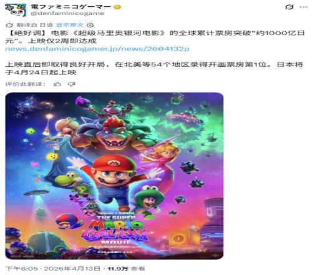This screenshot has width=312, height=275.
Task: Open the Grok icon beside the more menu
Action: [x=290, y=7]
